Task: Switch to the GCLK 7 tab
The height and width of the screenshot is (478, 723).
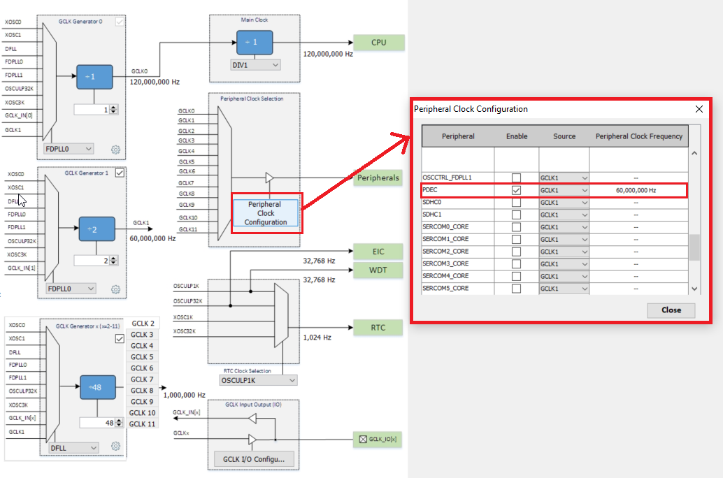Action: click(x=142, y=379)
